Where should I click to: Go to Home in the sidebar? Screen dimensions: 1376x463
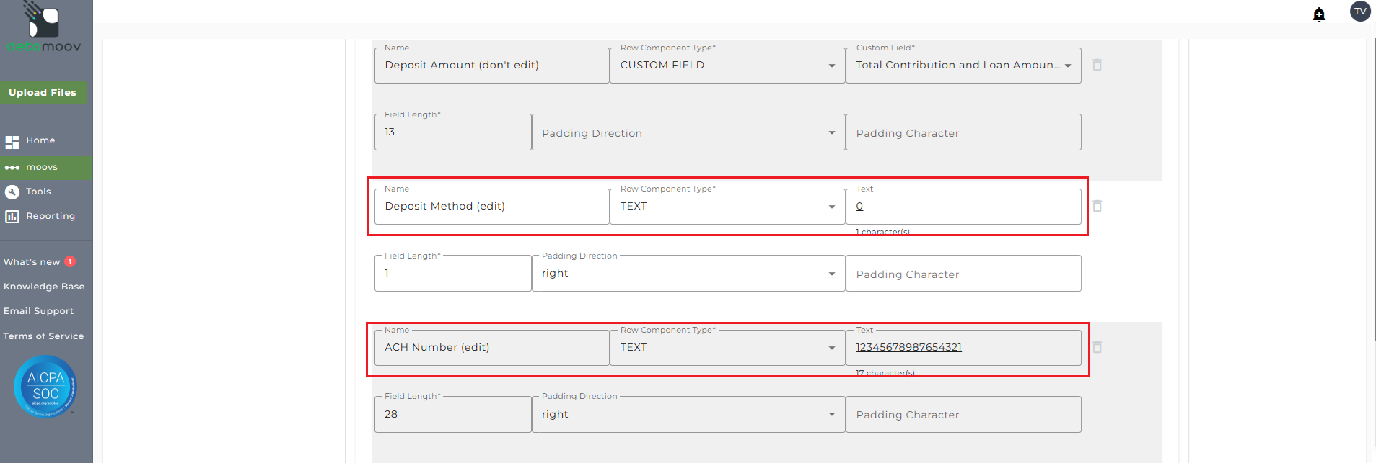click(40, 140)
